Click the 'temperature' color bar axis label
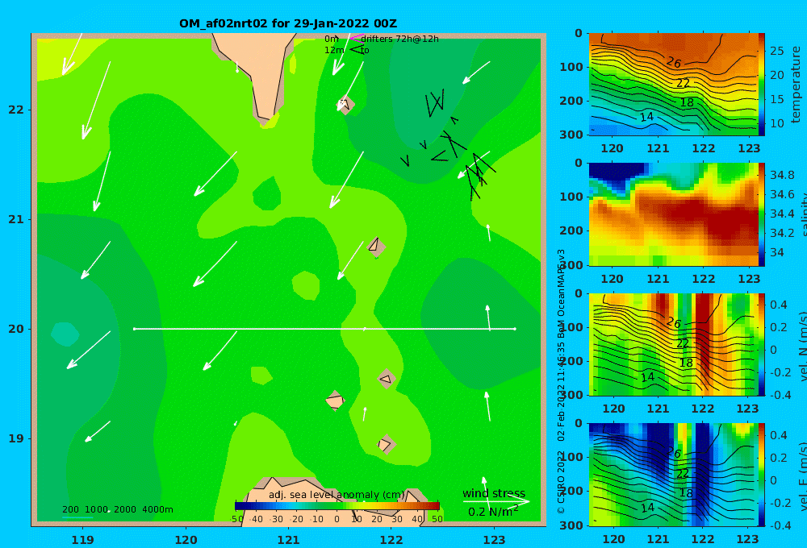The height and width of the screenshot is (548, 807). pos(797,85)
